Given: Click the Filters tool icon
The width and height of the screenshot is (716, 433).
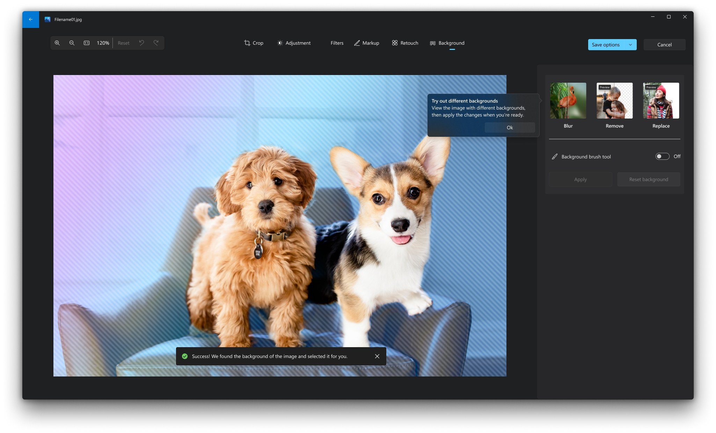Looking at the screenshot, I should pyautogui.click(x=337, y=43).
